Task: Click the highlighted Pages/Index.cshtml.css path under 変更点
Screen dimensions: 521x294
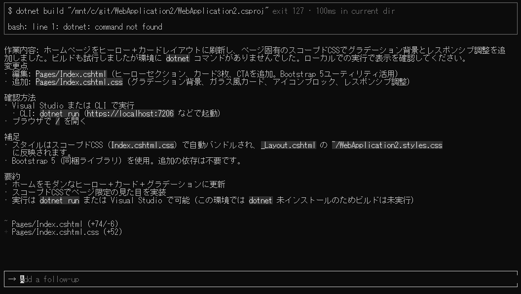Action: click(79, 82)
